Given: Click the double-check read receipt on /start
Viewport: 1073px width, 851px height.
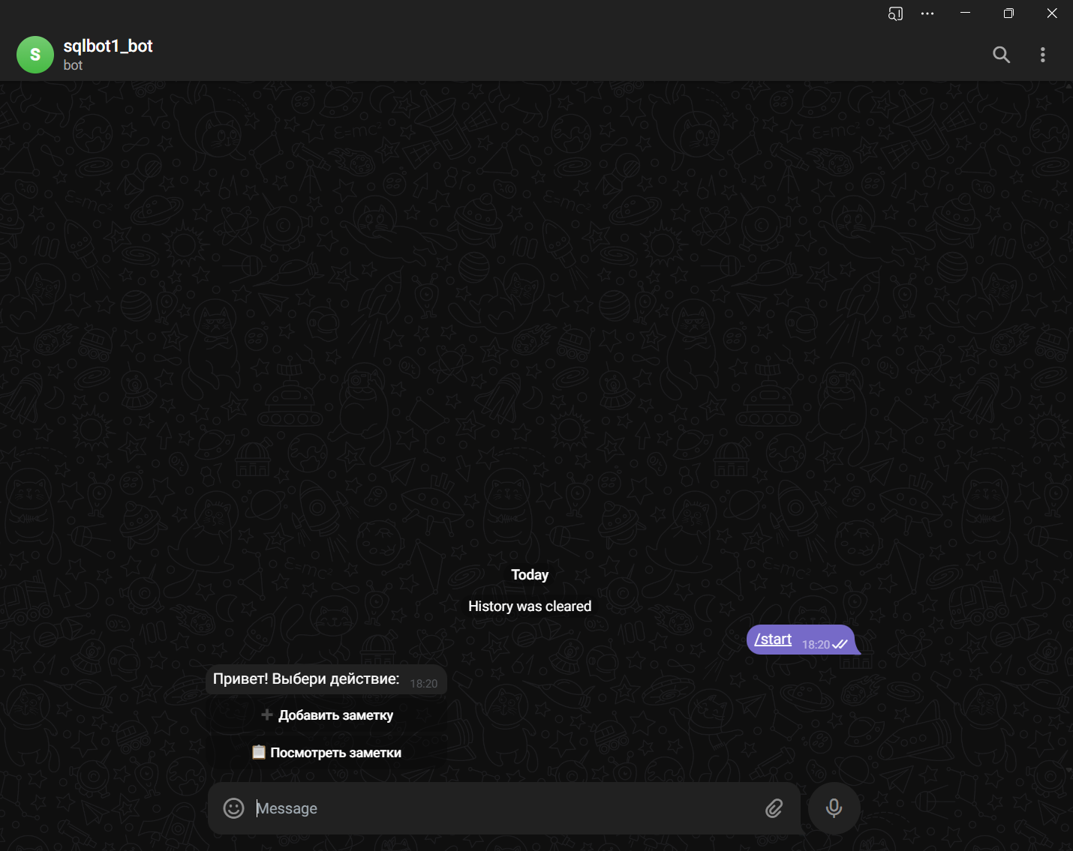Looking at the screenshot, I should [x=840, y=645].
